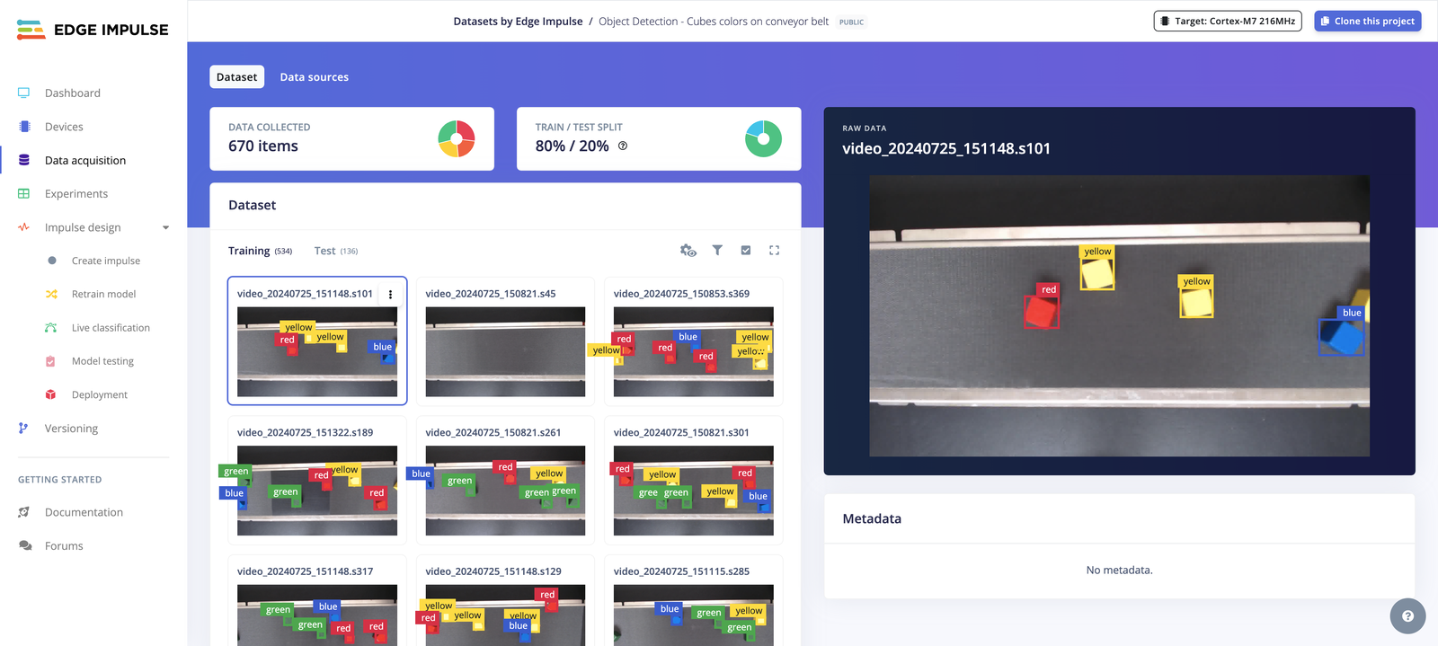This screenshot has height=646, width=1438.
Task: Select the Dataset tab
Action: point(237,77)
